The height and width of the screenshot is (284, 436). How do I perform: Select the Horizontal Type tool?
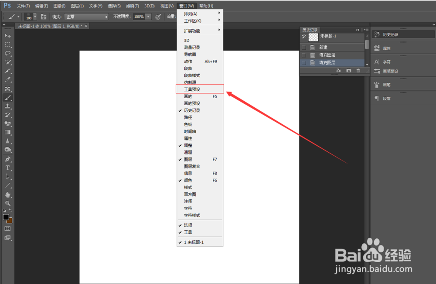[7, 168]
